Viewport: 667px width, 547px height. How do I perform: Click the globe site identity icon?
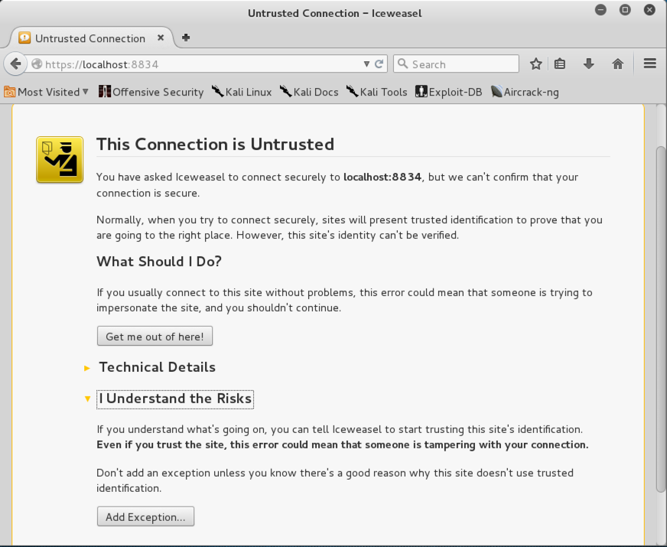click(x=37, y=63)
